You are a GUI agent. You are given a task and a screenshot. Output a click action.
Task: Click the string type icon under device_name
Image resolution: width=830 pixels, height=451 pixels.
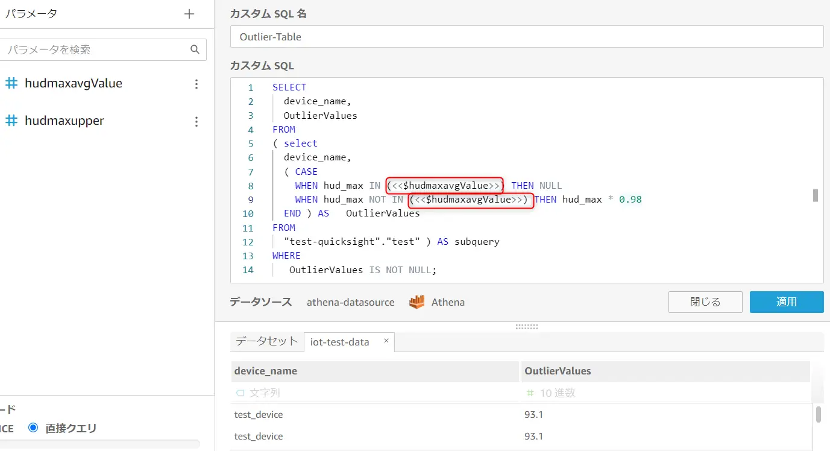[x=240, y=393]
